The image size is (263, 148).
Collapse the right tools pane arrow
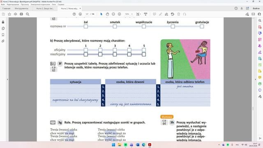(256, 79)
